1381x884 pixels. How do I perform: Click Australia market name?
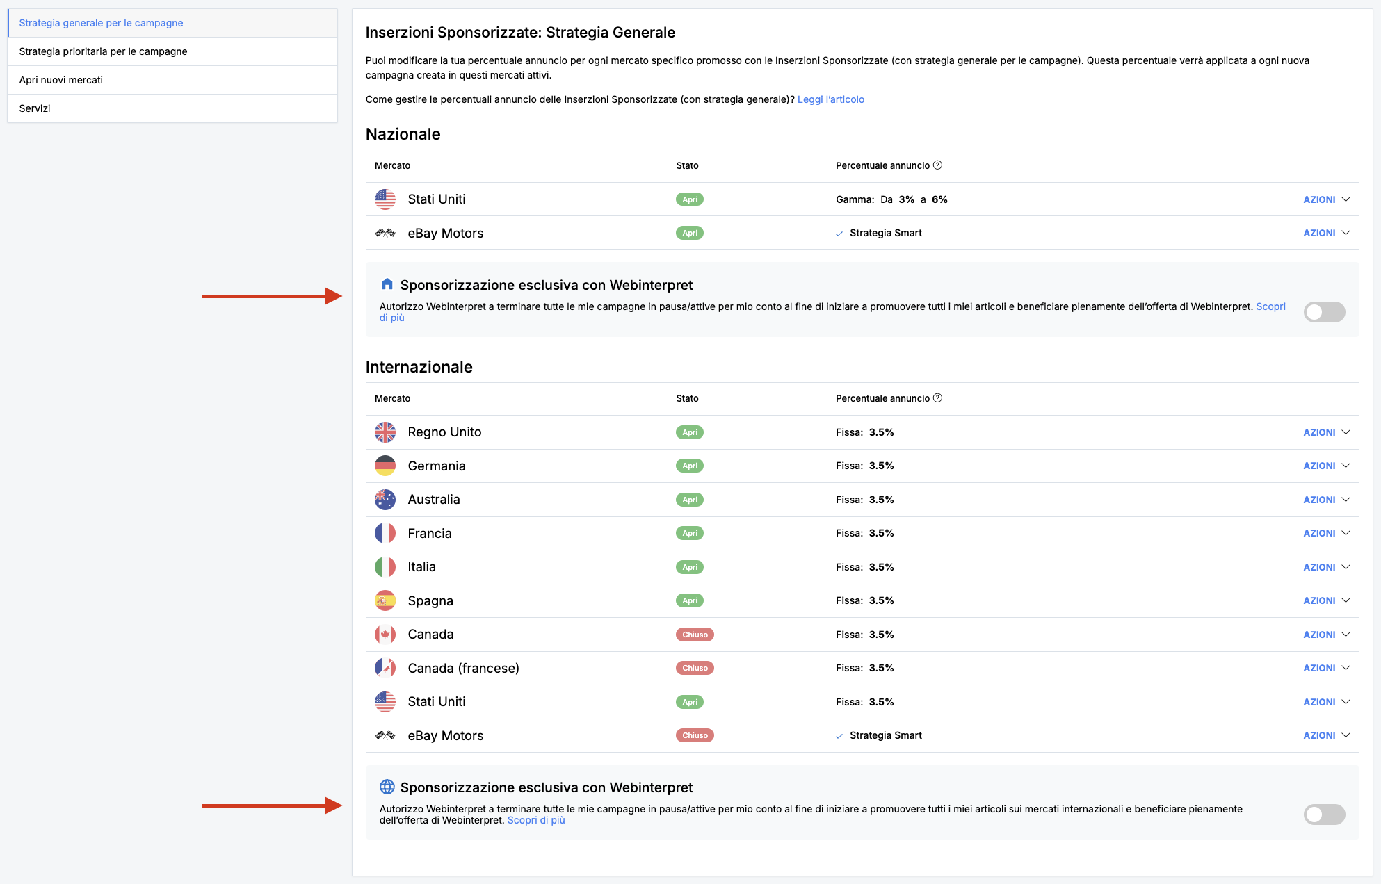tap(434, 500)
